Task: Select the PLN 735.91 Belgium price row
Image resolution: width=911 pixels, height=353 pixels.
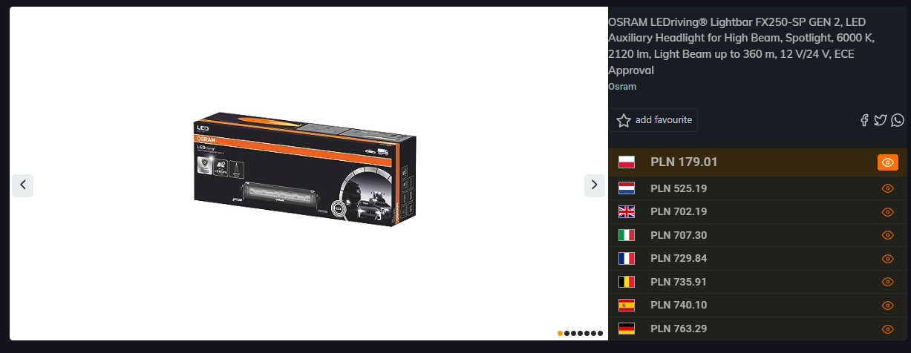Action: 758,282
